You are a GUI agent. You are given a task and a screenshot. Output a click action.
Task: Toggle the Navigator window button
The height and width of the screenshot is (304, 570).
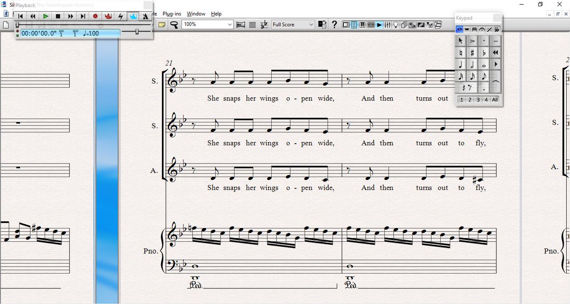coord(346,25)
